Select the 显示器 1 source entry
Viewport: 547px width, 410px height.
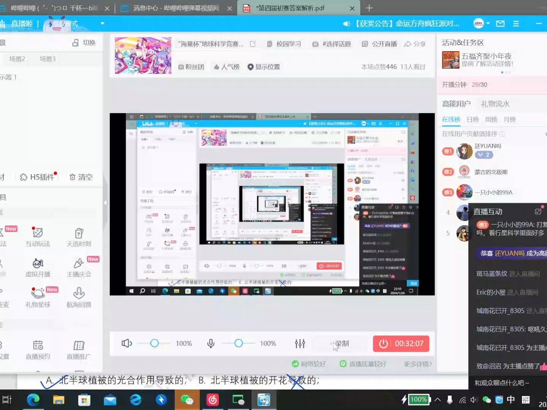[8, 77]
